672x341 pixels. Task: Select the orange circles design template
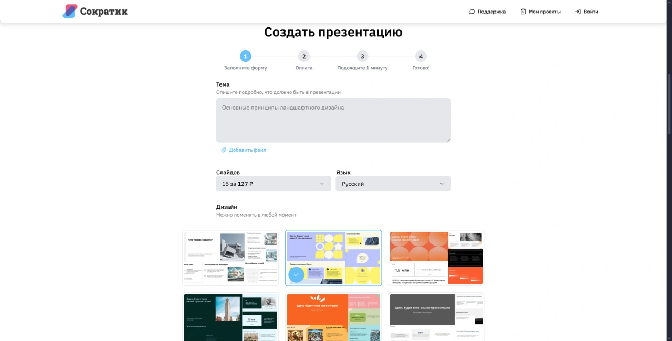click(436, 258)
